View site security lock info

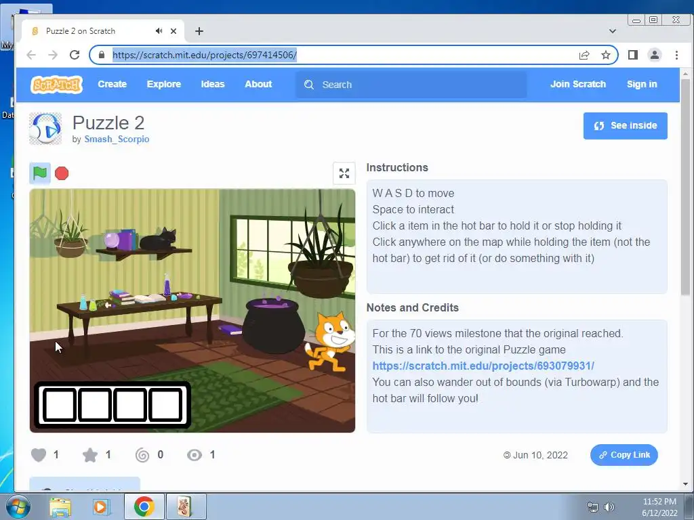[x=102, y=55]
